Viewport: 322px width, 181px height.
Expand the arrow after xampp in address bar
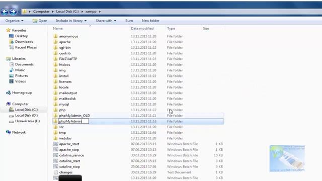100,12
